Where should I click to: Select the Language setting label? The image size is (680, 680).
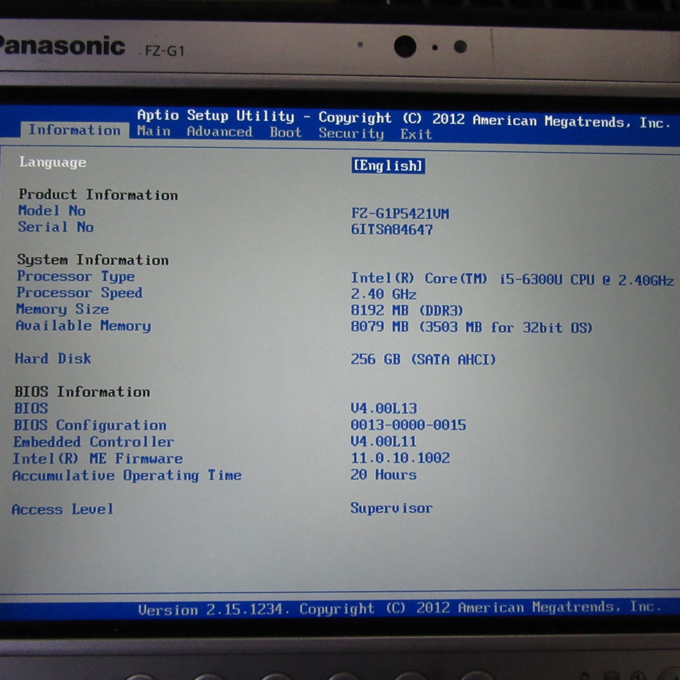pyautogui.click(x=53, y=162)
